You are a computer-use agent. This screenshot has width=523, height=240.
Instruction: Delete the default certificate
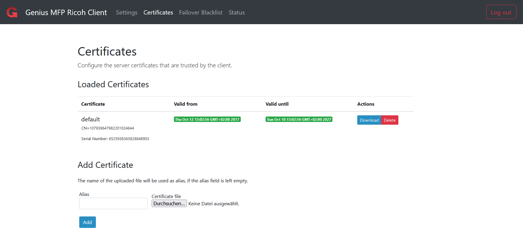pyautogui.click(x=390, y=120)
